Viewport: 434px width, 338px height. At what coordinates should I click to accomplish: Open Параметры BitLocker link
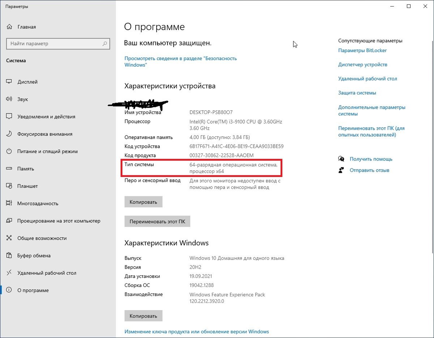point(362,50)
